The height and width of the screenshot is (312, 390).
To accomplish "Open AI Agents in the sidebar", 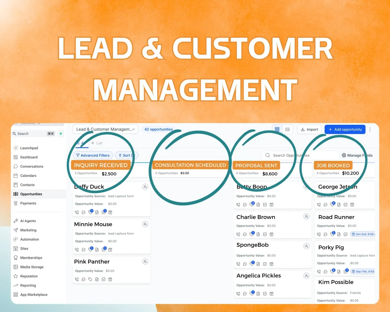I will click(28, 221).
